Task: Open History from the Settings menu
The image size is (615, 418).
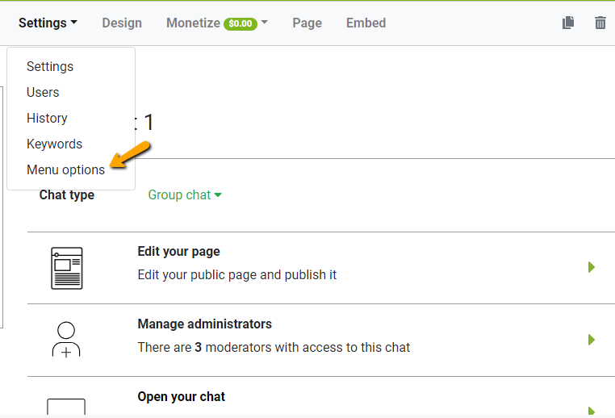Action: click(x=47, y=118)
